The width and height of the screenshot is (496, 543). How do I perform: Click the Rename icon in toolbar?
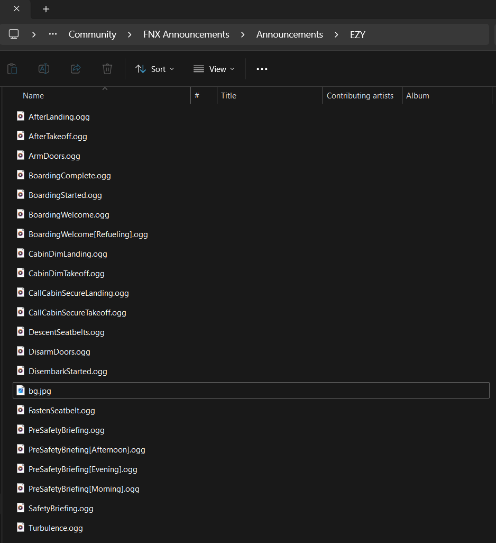click(44, 69)
